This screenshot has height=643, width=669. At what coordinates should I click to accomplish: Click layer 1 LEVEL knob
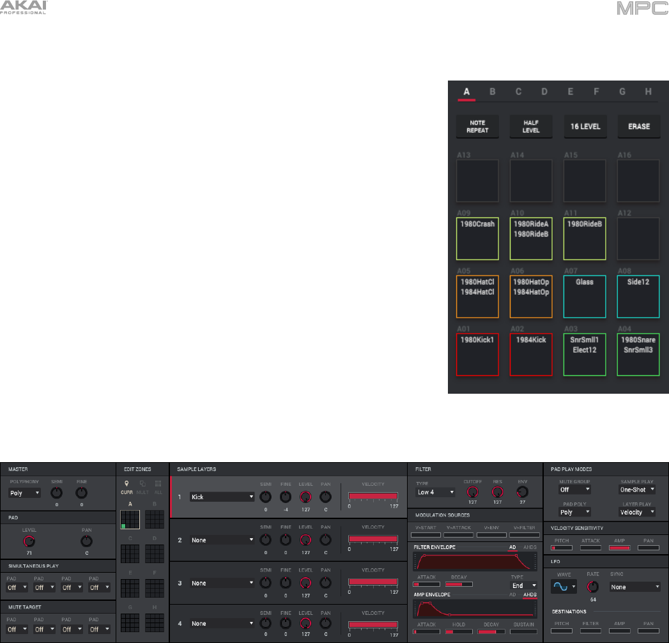(305, 497)
